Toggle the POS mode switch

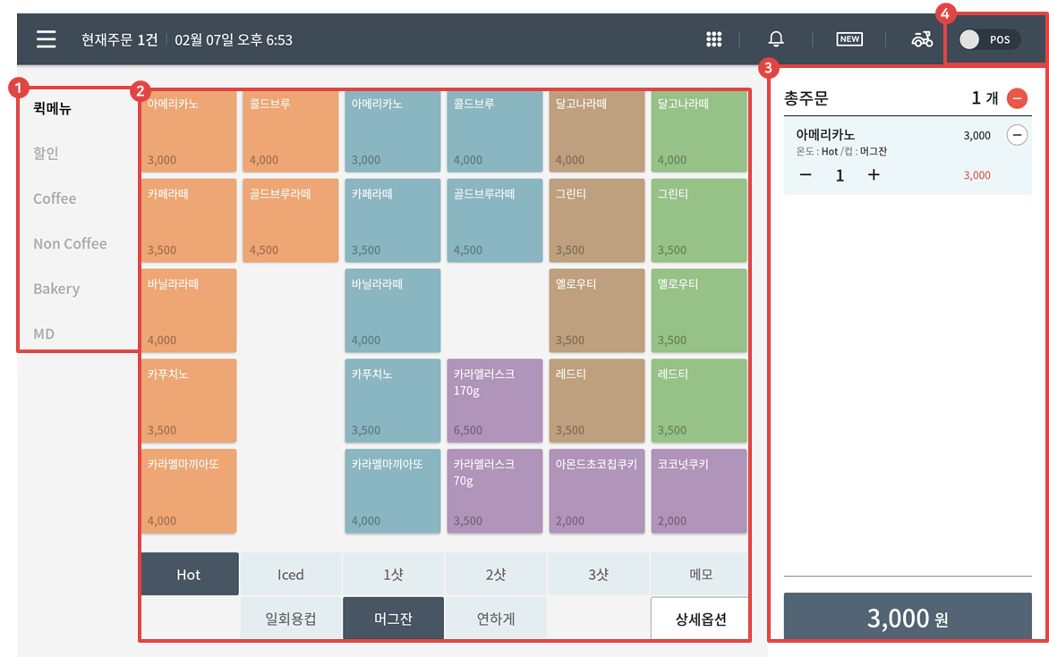coord(989,39)
